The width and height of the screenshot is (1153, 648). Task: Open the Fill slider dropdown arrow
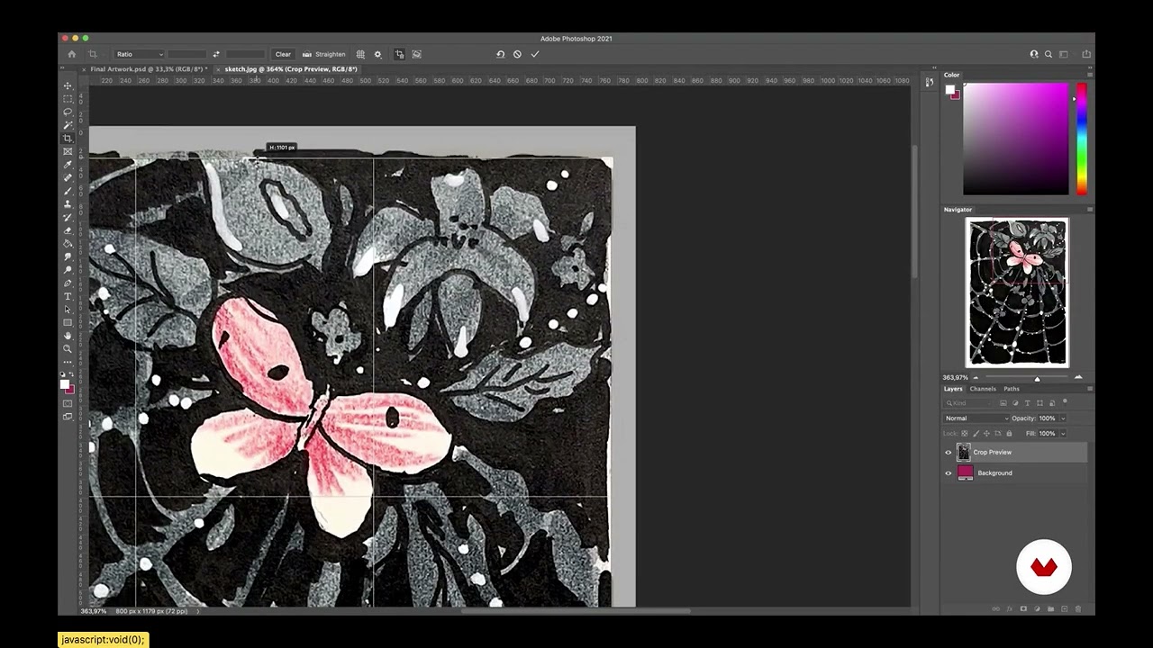click(1063, 434)
